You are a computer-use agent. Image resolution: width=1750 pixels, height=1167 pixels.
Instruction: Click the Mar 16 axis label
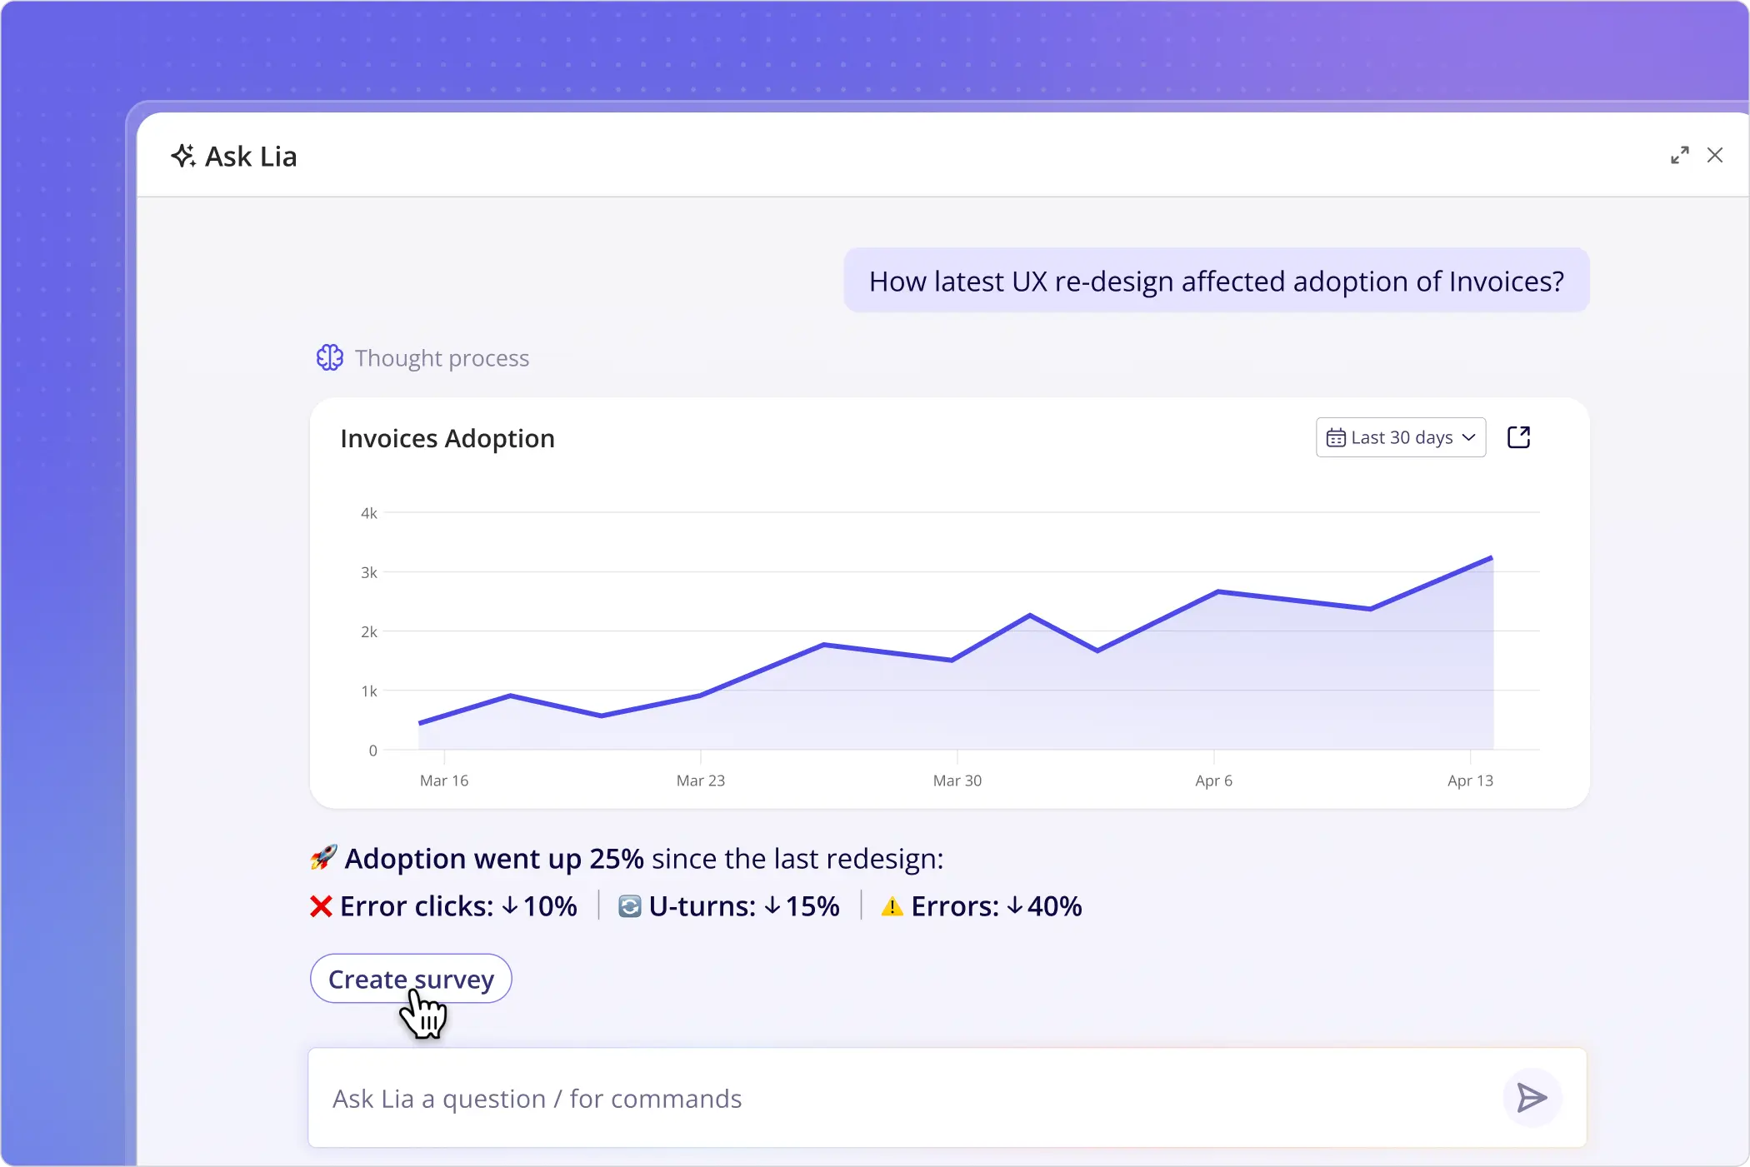444,780
